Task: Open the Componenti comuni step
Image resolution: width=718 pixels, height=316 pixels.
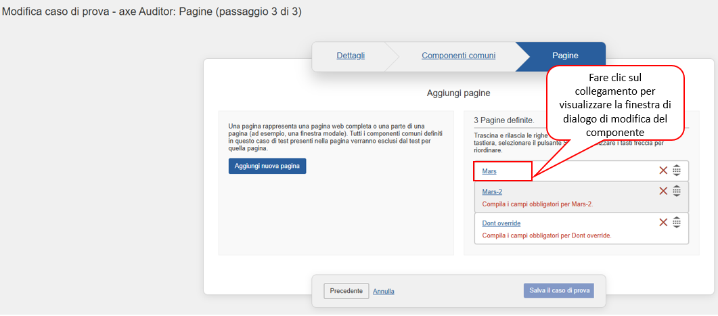Action: click(x=458, y=55)
